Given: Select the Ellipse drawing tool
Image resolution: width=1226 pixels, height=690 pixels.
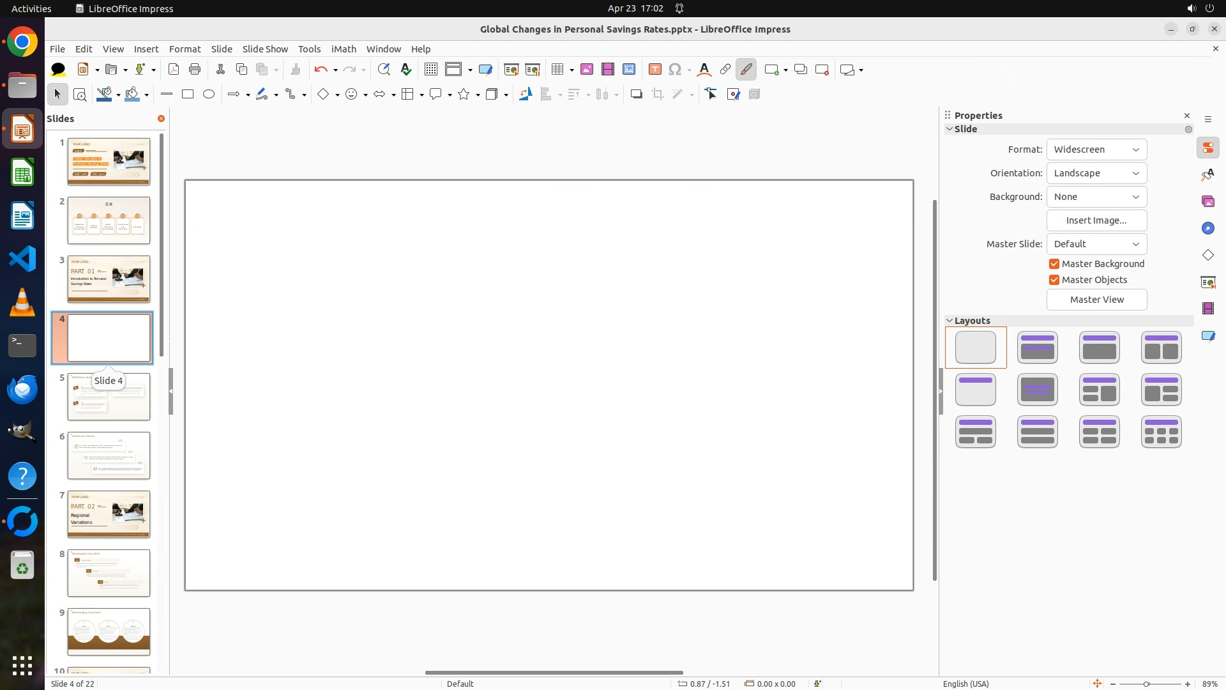Looking at the screenshot, I should [209, 95].
